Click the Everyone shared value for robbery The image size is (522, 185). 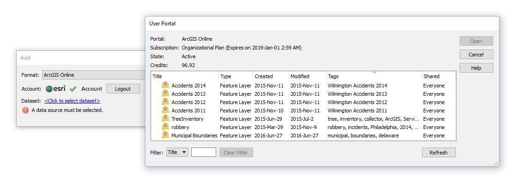pos(434,127)
